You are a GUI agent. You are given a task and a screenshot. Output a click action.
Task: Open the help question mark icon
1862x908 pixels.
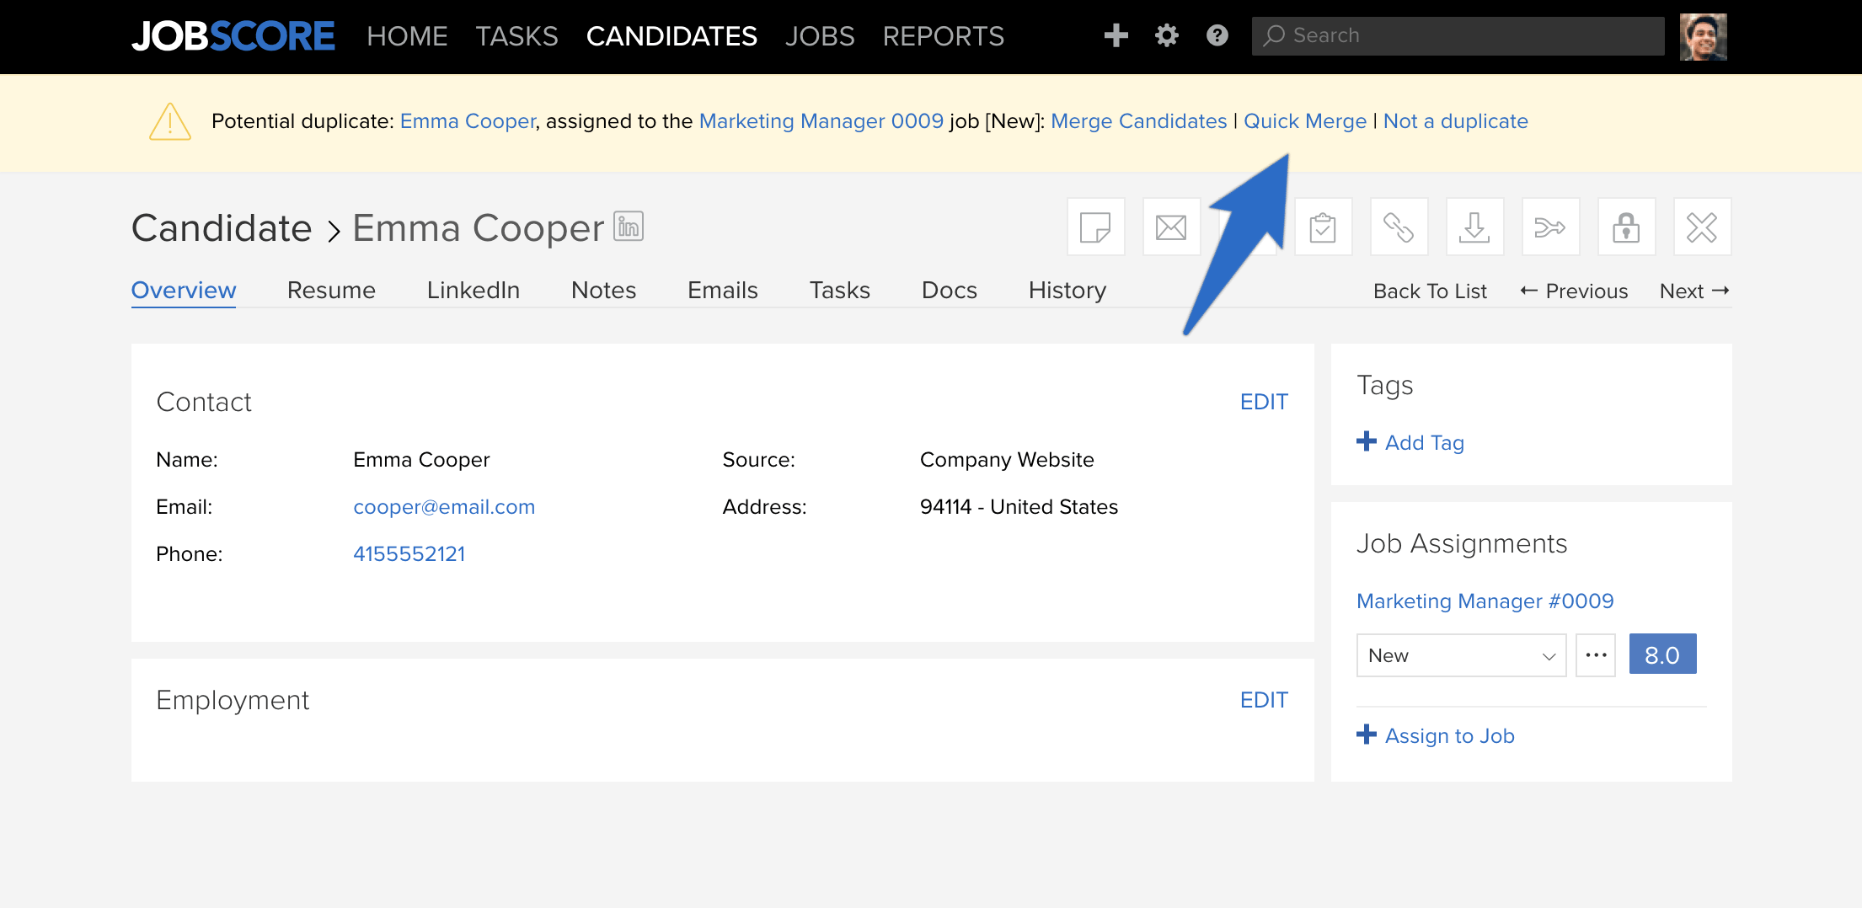(x=1217, y=35)
